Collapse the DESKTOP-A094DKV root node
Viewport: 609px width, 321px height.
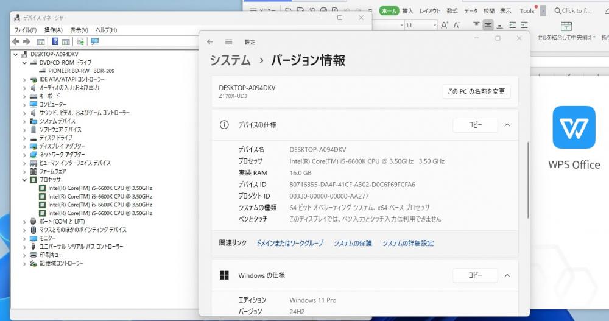click(16, 54)
